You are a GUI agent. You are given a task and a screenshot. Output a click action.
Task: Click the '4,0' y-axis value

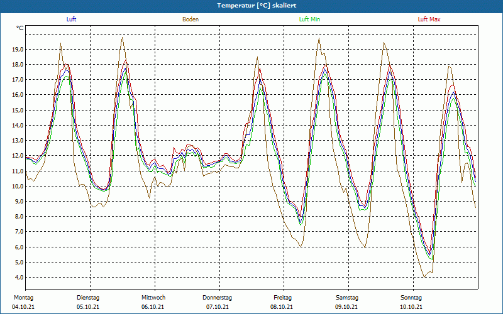(x=19, y=278)
